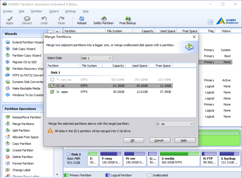
Task: Select the J: media partition bar on Disk 2
Action: (179, 158)
